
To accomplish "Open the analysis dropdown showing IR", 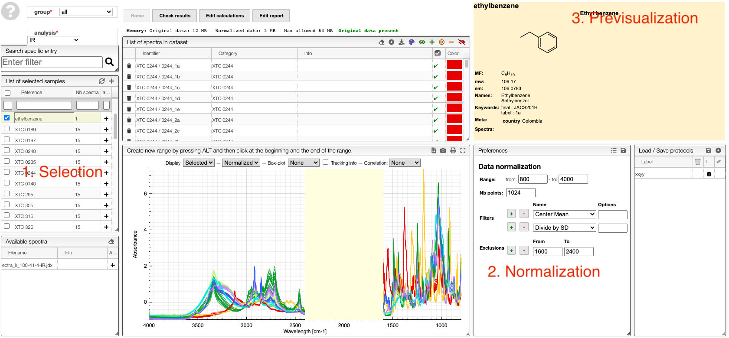I will click(x=54, y=40).
